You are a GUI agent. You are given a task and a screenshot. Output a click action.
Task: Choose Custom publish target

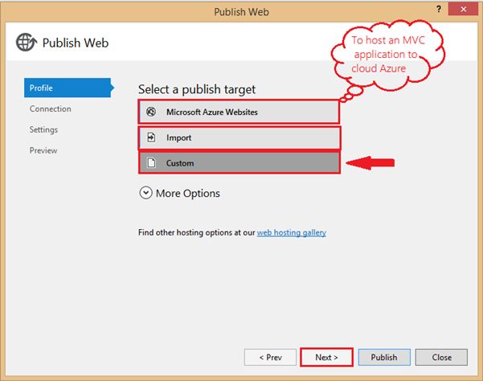coord(239,162)
